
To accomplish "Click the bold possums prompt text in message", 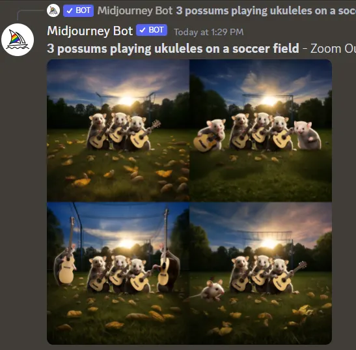I will tap(173, 49).
